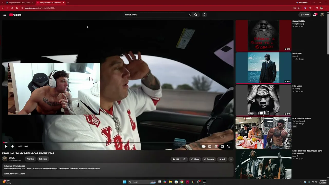Mute the video volume
Viewport: 329px width, 185px height.
13,146
